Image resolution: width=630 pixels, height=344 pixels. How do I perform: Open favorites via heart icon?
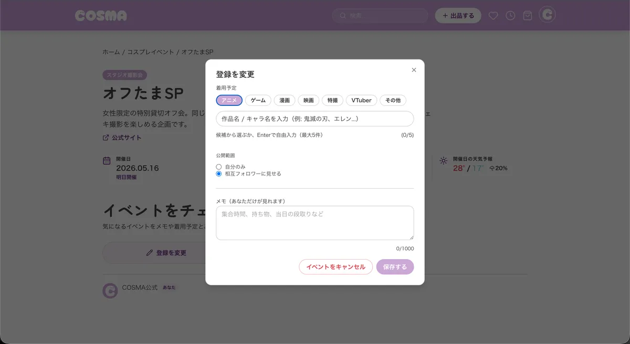coord(493,16)
